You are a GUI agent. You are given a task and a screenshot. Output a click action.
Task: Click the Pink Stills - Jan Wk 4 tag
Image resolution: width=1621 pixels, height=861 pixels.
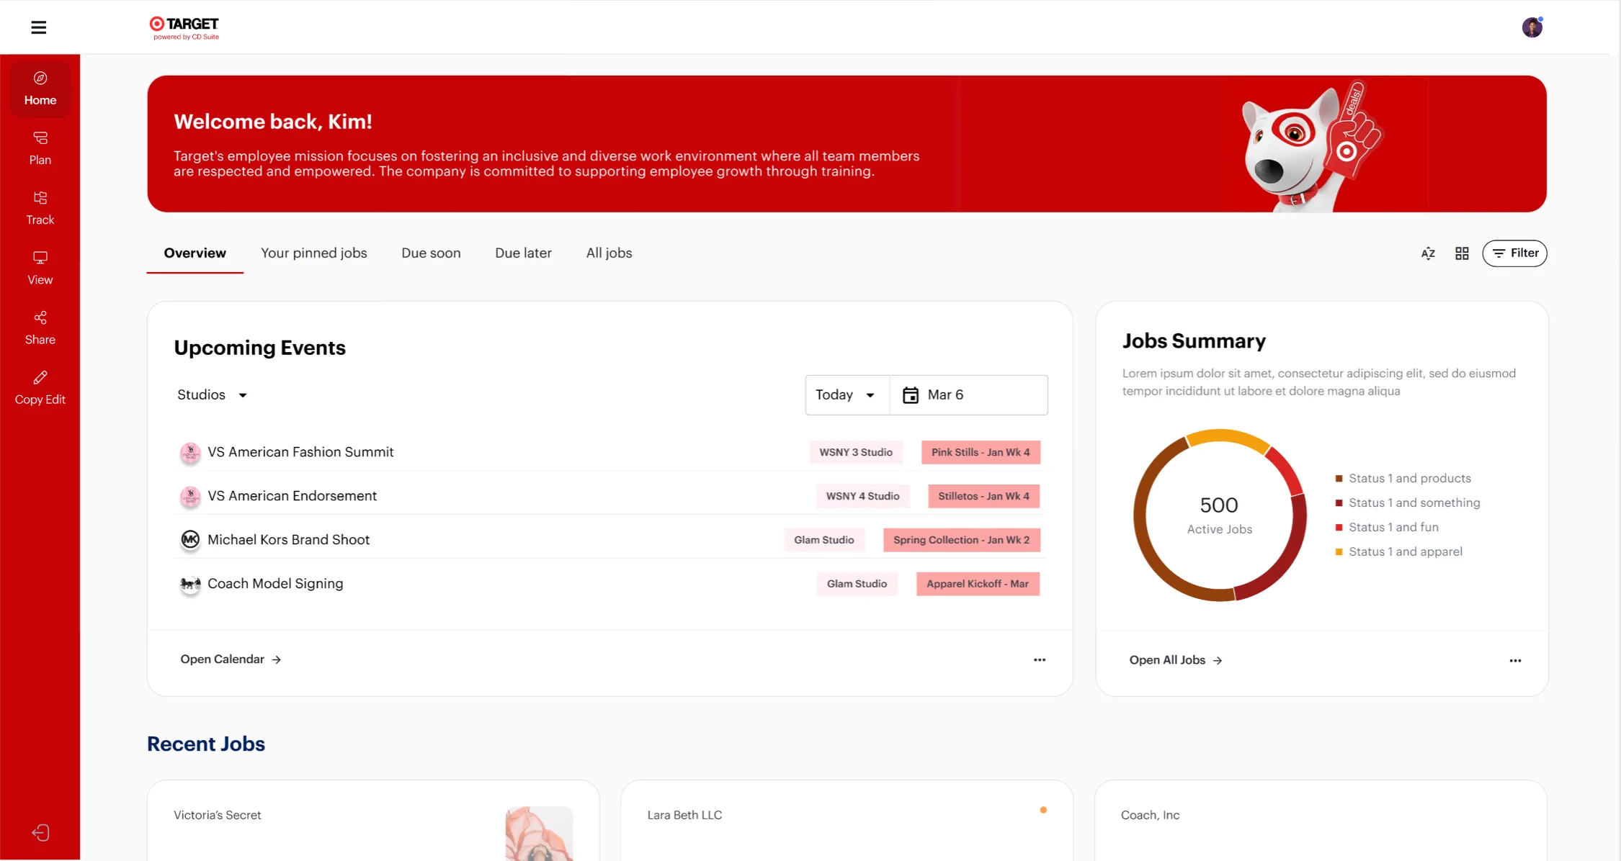(981, 452)
